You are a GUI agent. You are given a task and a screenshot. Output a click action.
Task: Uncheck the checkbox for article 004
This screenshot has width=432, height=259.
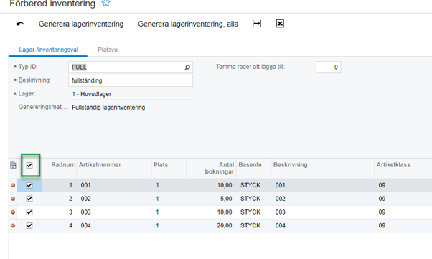(29, 226)
